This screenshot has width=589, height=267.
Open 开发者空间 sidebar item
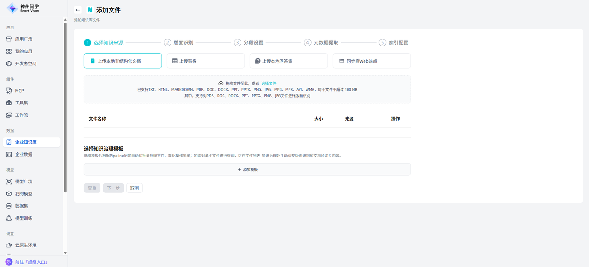coord(25,64)
